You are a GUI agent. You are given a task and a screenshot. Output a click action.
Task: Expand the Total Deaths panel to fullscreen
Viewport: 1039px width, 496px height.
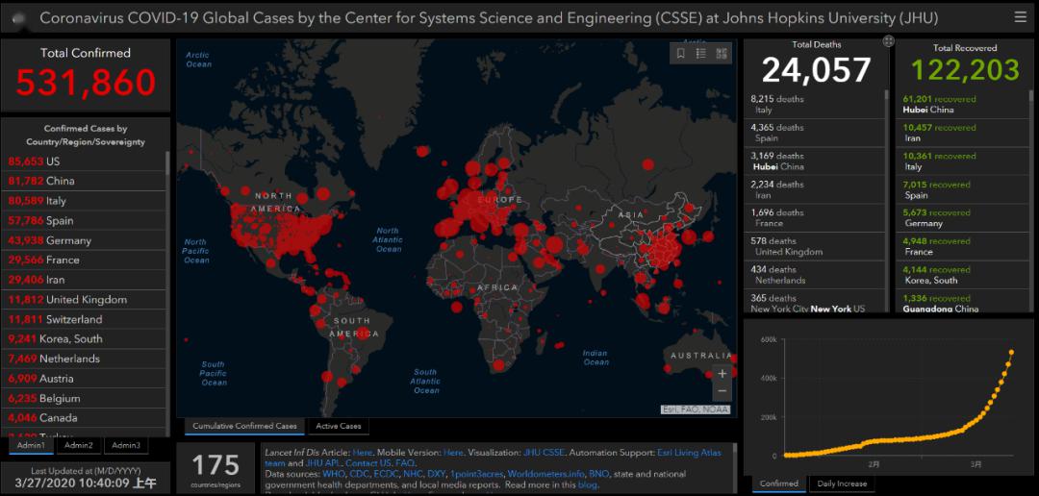(x=889, y=41)
